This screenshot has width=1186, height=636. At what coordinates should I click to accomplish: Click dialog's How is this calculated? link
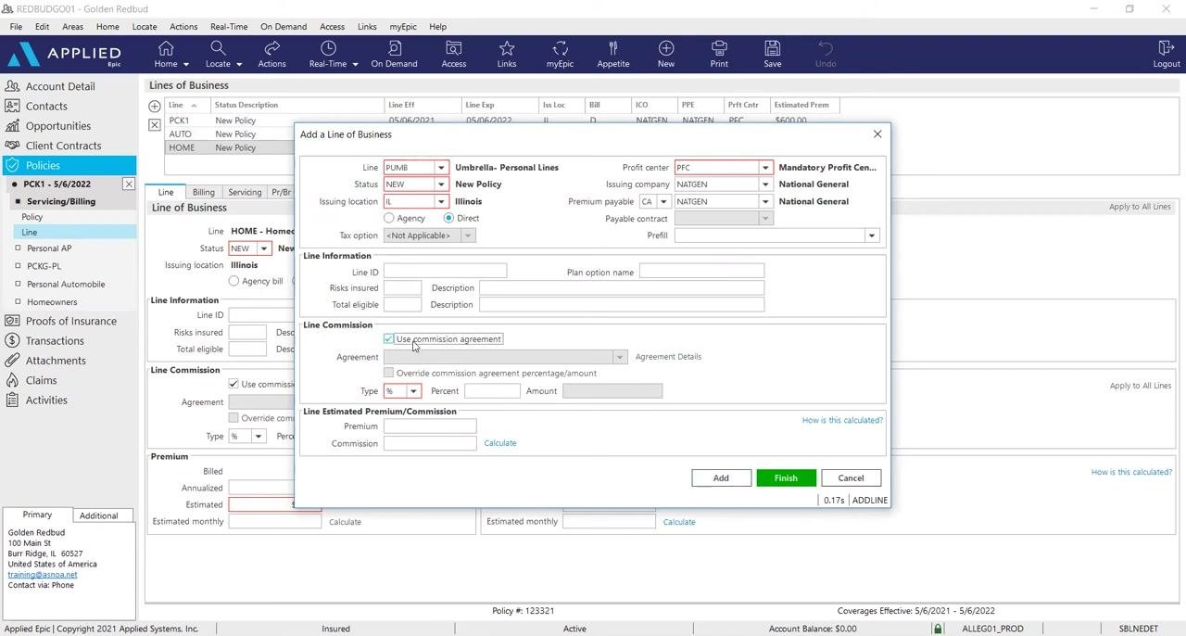(842, 420)
